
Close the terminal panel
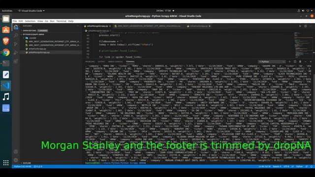pyautogui.click(x=311, y=61)
